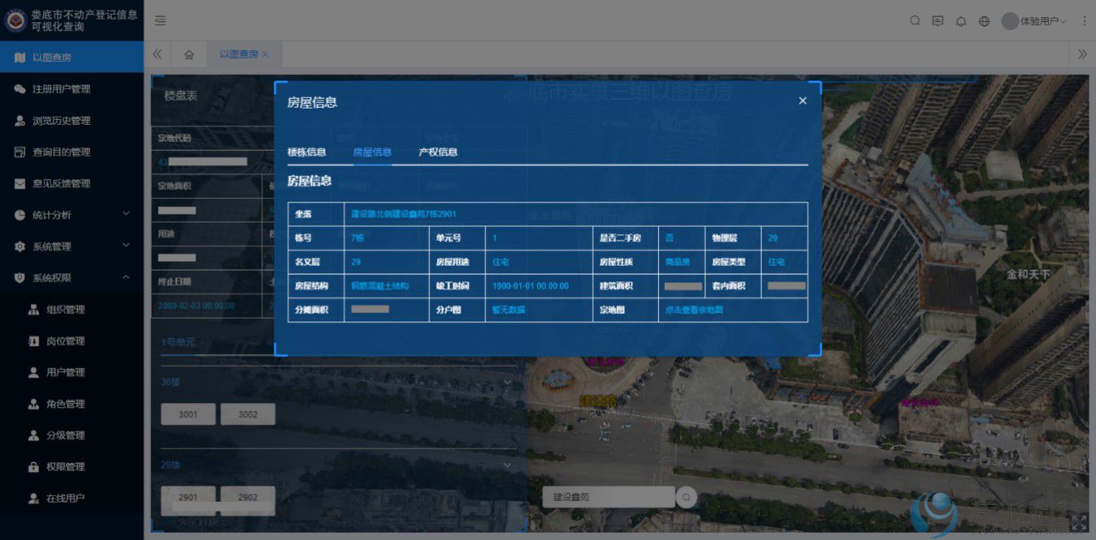Open 意见反馈管理 in the sidebar
Screen dimensions: 1096x540
click(x=72, y=184)
